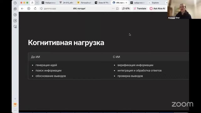201x113 pixels.
Task: Click the text 'проверка выводов'
Action: pyautogui.click(x=130, y=76)
